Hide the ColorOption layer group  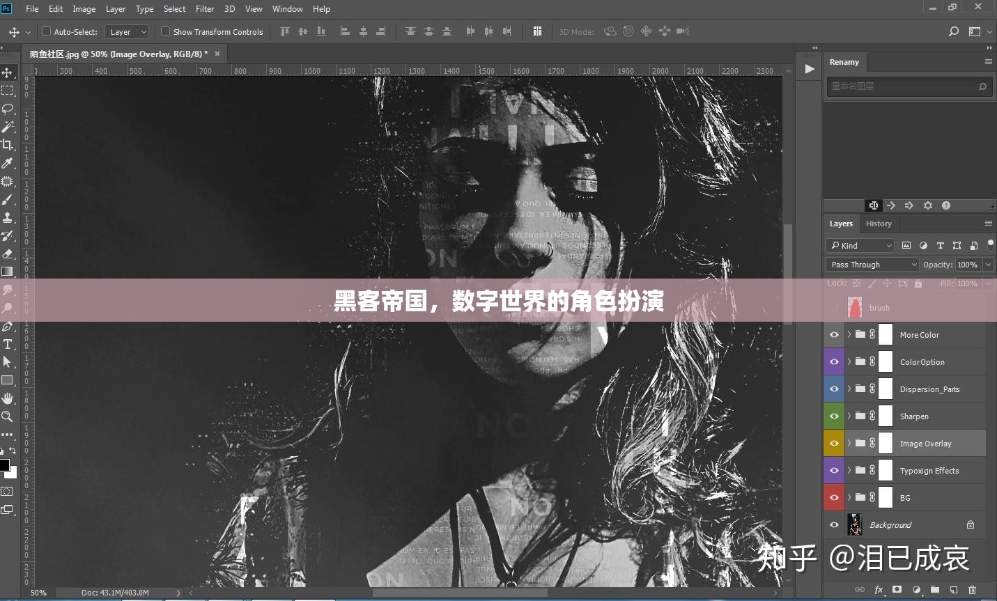(834, 362)
